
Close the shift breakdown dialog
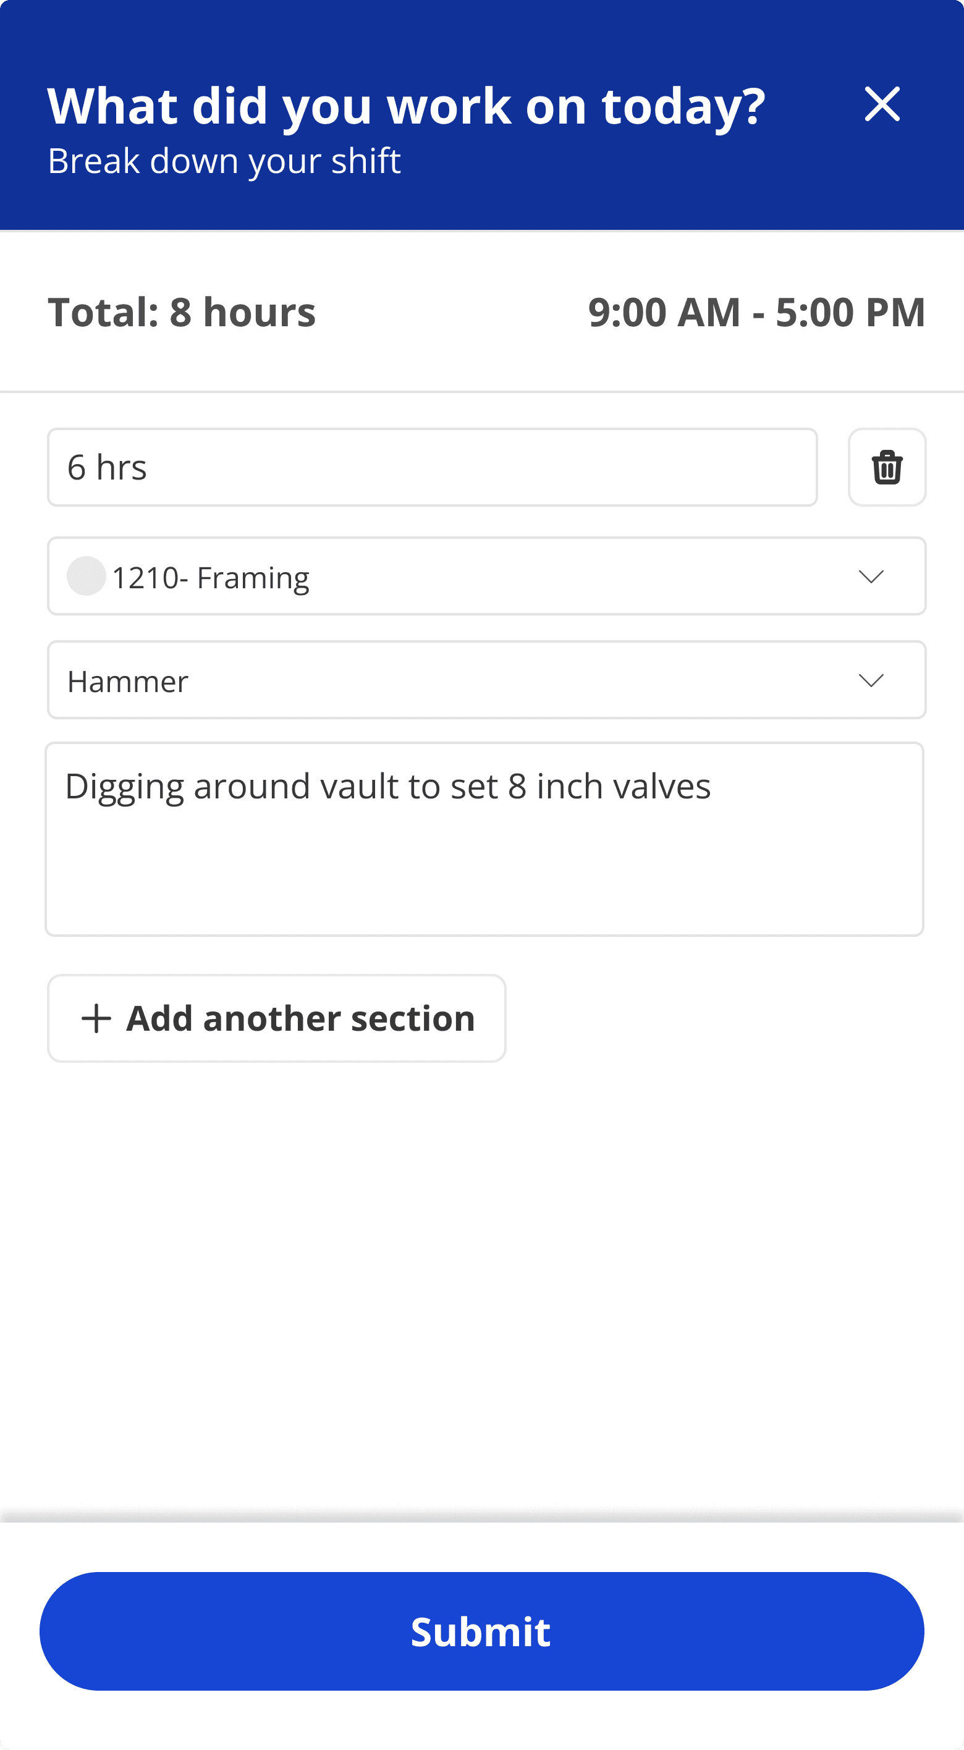coord(882,104)
